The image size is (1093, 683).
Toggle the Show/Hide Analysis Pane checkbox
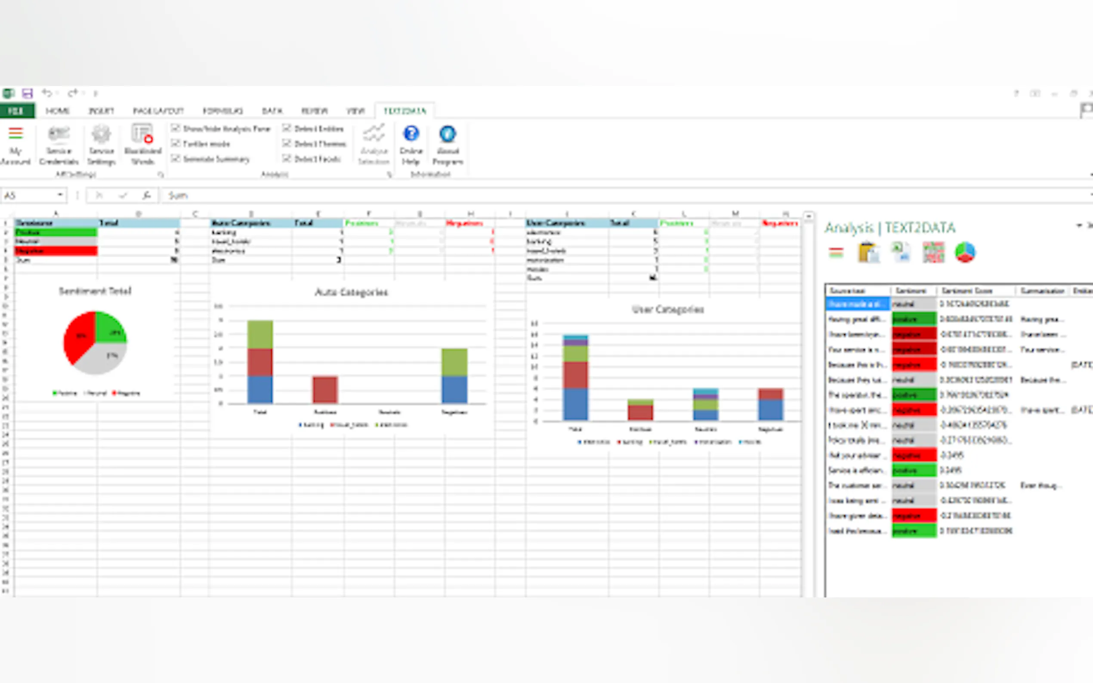176,128
